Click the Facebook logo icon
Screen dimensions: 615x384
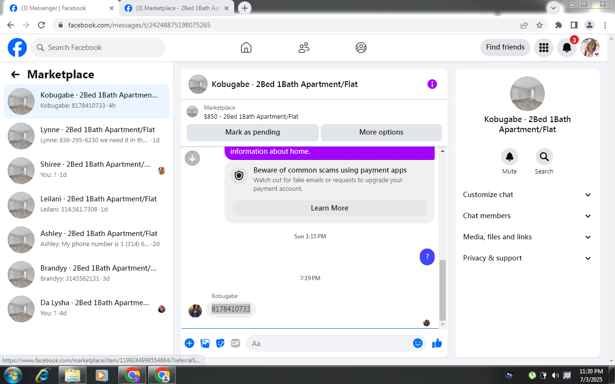pos(17,48)
